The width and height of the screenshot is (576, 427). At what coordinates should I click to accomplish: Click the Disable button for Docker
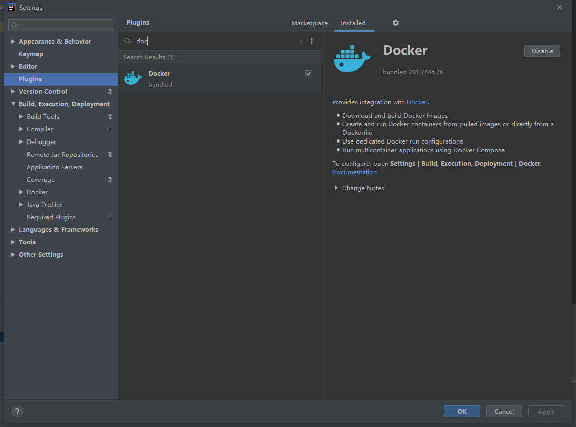[542, 50]
